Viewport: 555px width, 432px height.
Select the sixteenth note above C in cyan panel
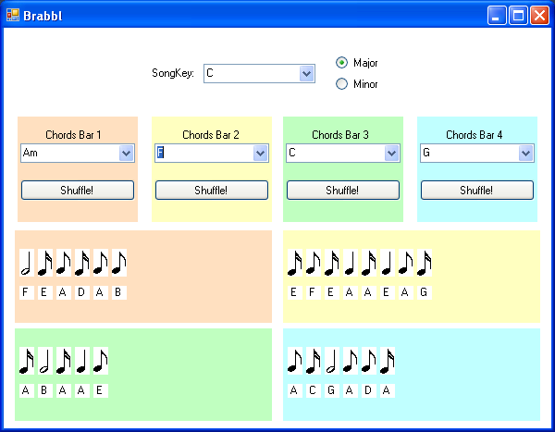point(314,361)
